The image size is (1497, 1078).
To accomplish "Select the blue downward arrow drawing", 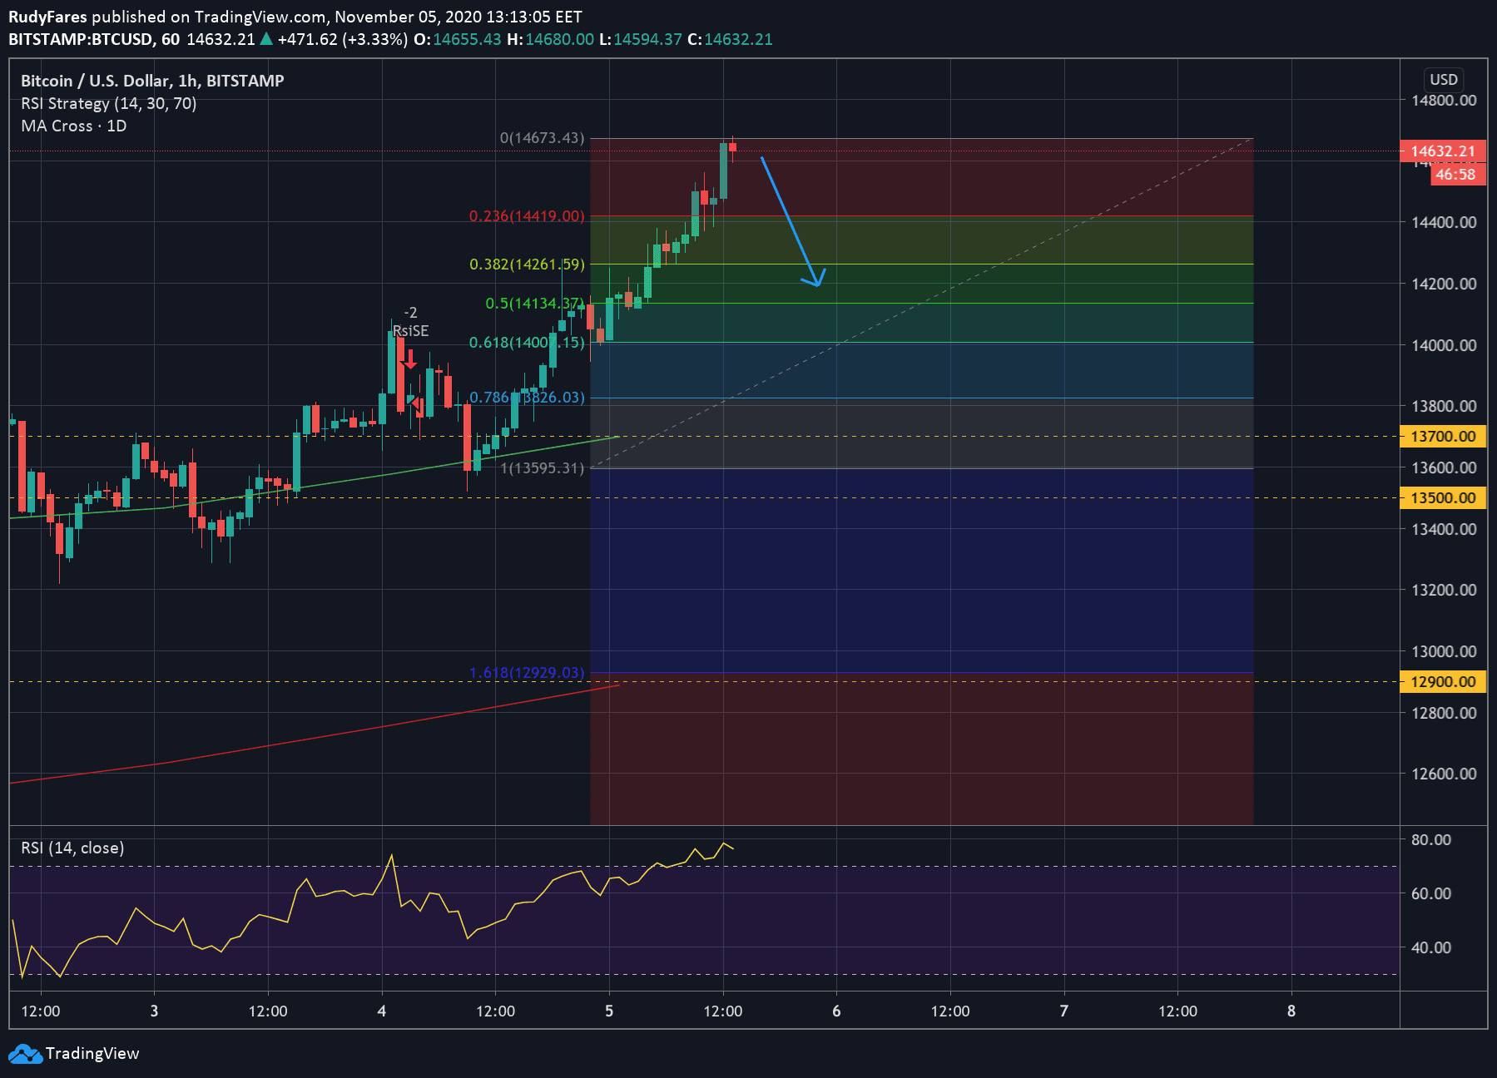I will [791, 220].
